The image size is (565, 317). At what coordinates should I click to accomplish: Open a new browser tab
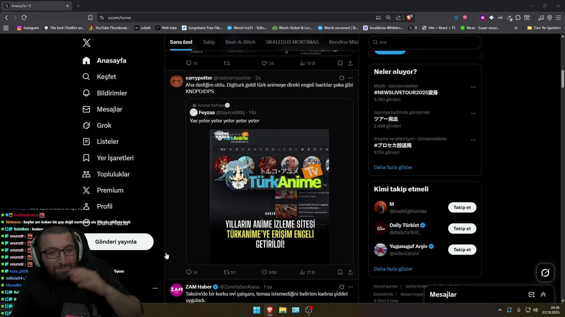tap(78, 6)
